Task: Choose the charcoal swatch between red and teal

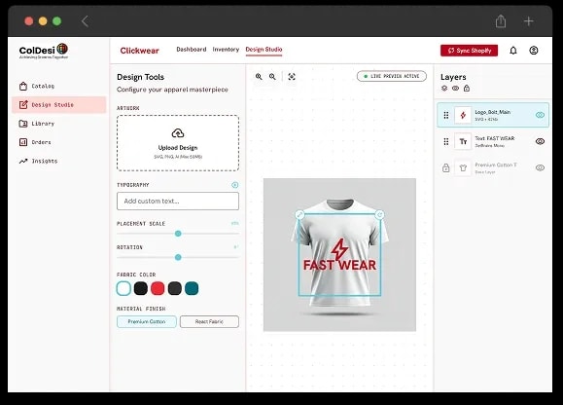Action: tap(174, 288)
